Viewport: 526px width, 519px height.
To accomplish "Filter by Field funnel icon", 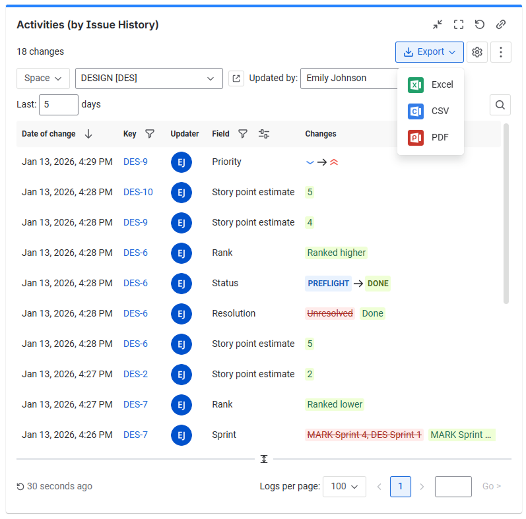I will coord(243,134).
